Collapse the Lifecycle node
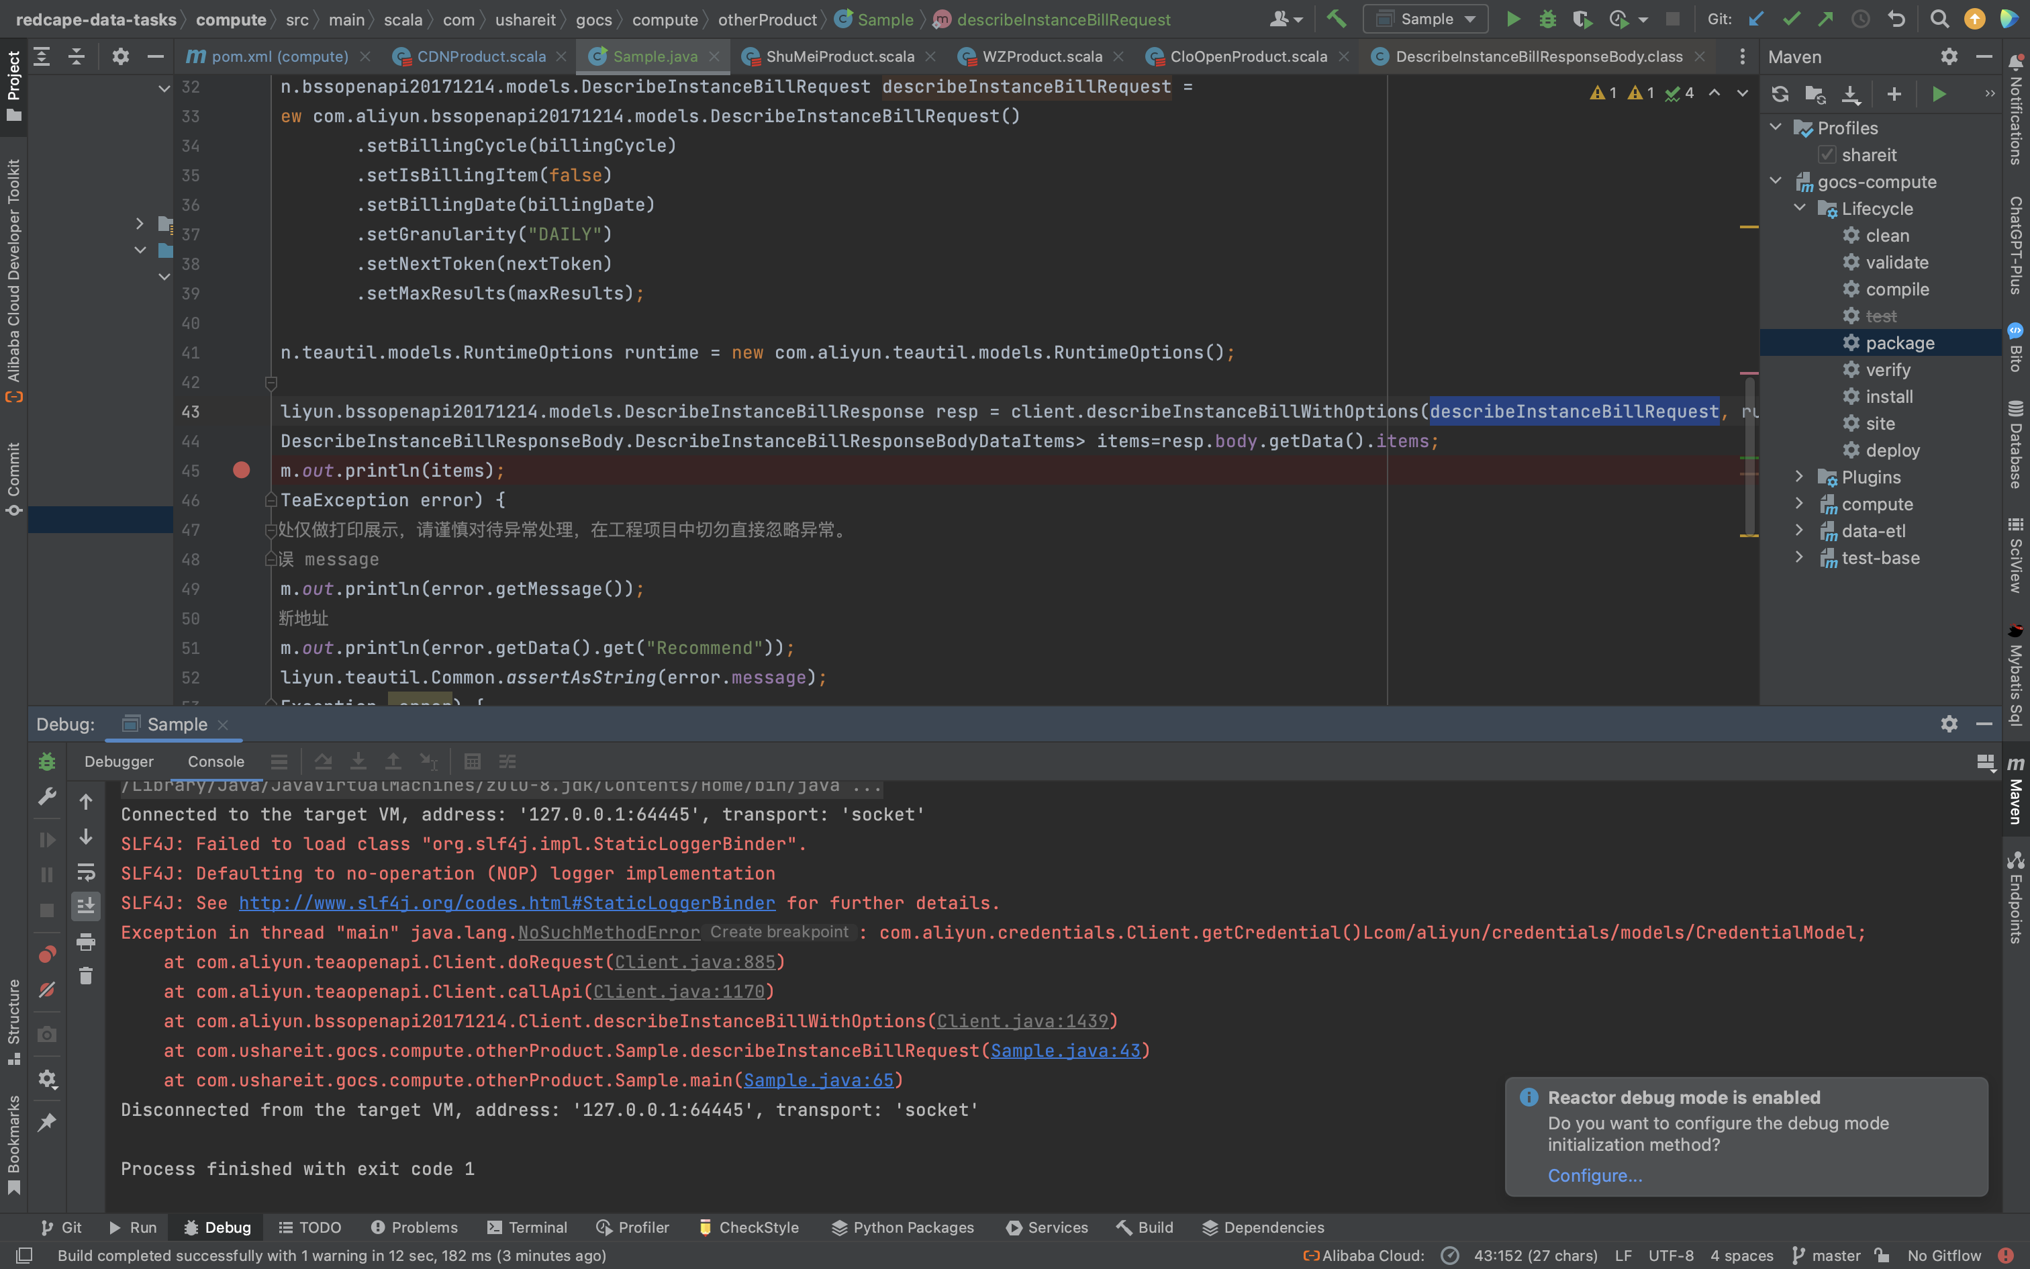 pos(1800,208)
